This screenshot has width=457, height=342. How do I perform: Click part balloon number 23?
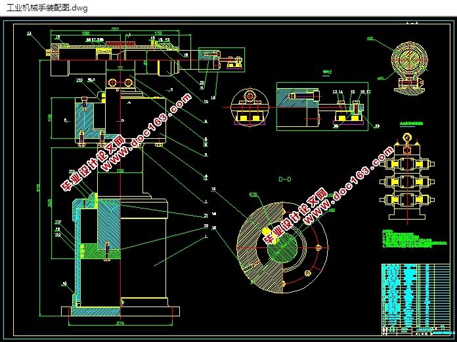pos(29,34)
